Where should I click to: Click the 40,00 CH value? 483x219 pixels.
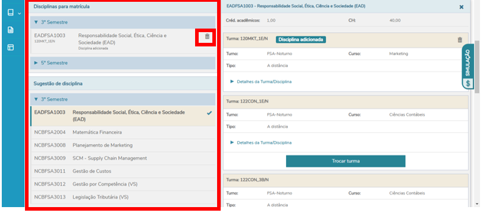coord(395,20)
